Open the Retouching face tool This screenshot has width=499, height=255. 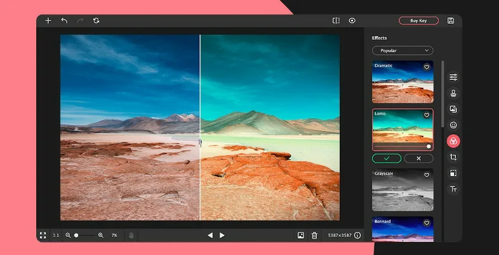[x=453, y=125]
